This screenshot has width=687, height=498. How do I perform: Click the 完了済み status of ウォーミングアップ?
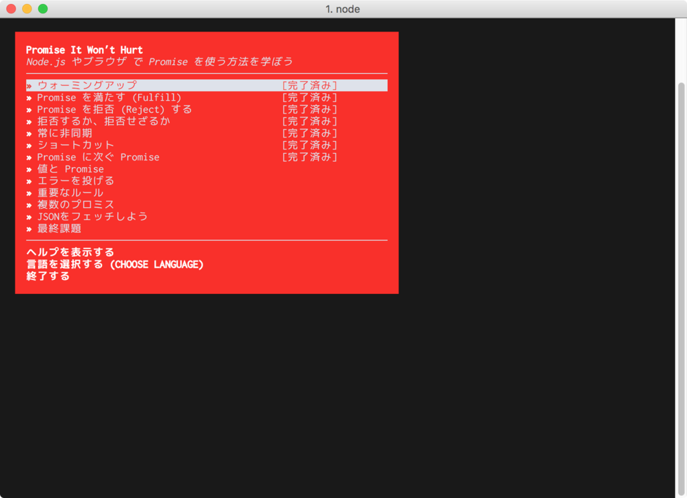pos(309,85)
